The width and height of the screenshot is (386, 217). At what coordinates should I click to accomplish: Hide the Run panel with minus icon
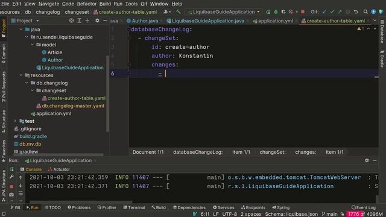pos(375,160)
